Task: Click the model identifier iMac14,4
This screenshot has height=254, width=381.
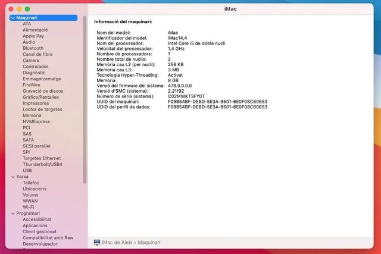Action: 177,38
